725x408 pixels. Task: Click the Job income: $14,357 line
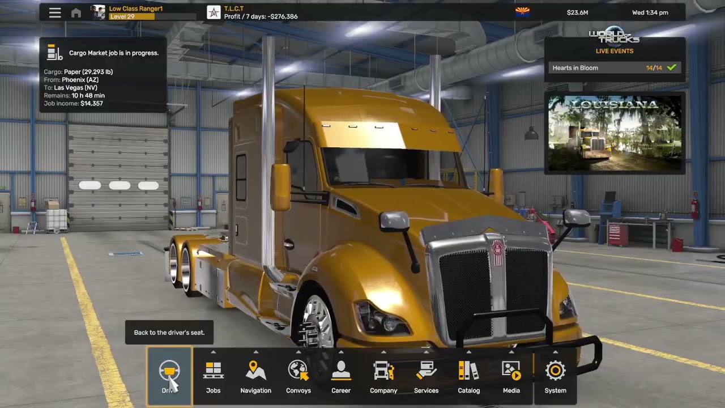pyautogui.click(x=73, y=104)
